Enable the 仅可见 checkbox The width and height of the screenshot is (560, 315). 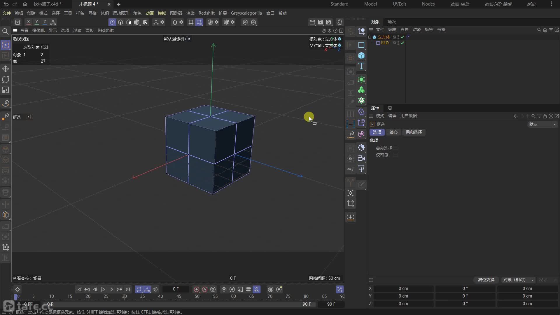tap(395, 155)
